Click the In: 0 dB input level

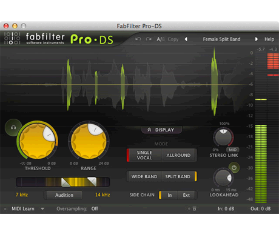(x=226, y=208)
